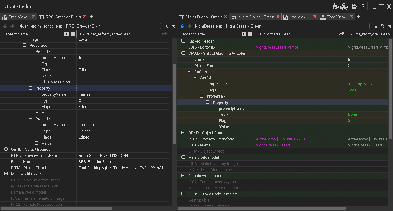
Task: Select magenta NightDressGreen_Armor Editor ID value
Action: coord(277,47)
